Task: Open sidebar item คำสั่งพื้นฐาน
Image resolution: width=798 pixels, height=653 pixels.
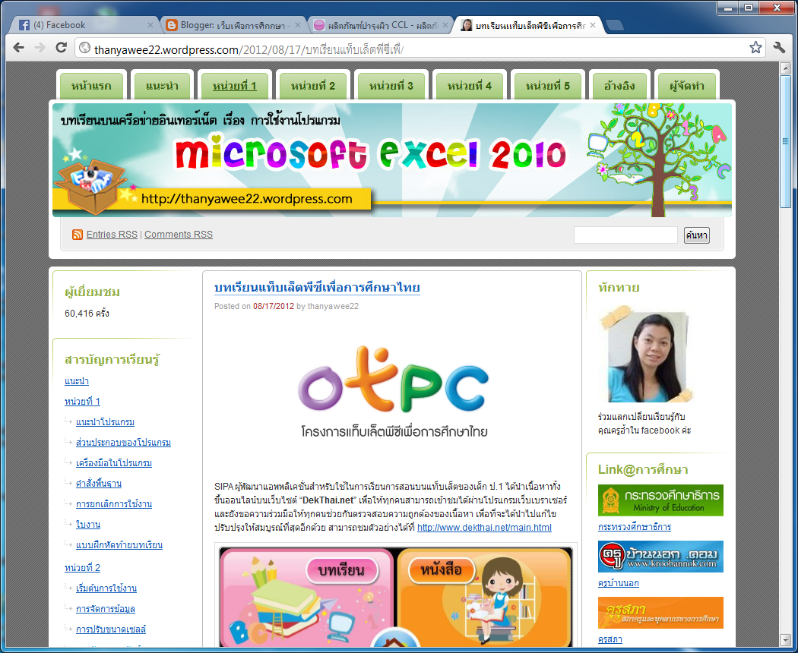Action: [x=99, y=483]
